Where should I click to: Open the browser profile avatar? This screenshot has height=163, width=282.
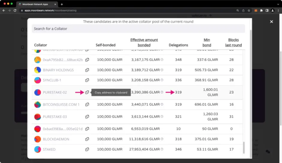272,10
